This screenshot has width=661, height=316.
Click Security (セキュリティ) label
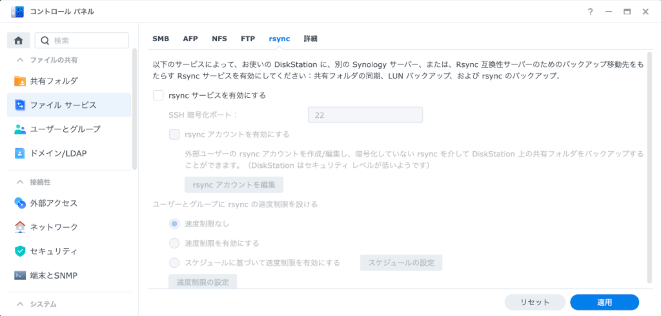[x=54, y=251]
